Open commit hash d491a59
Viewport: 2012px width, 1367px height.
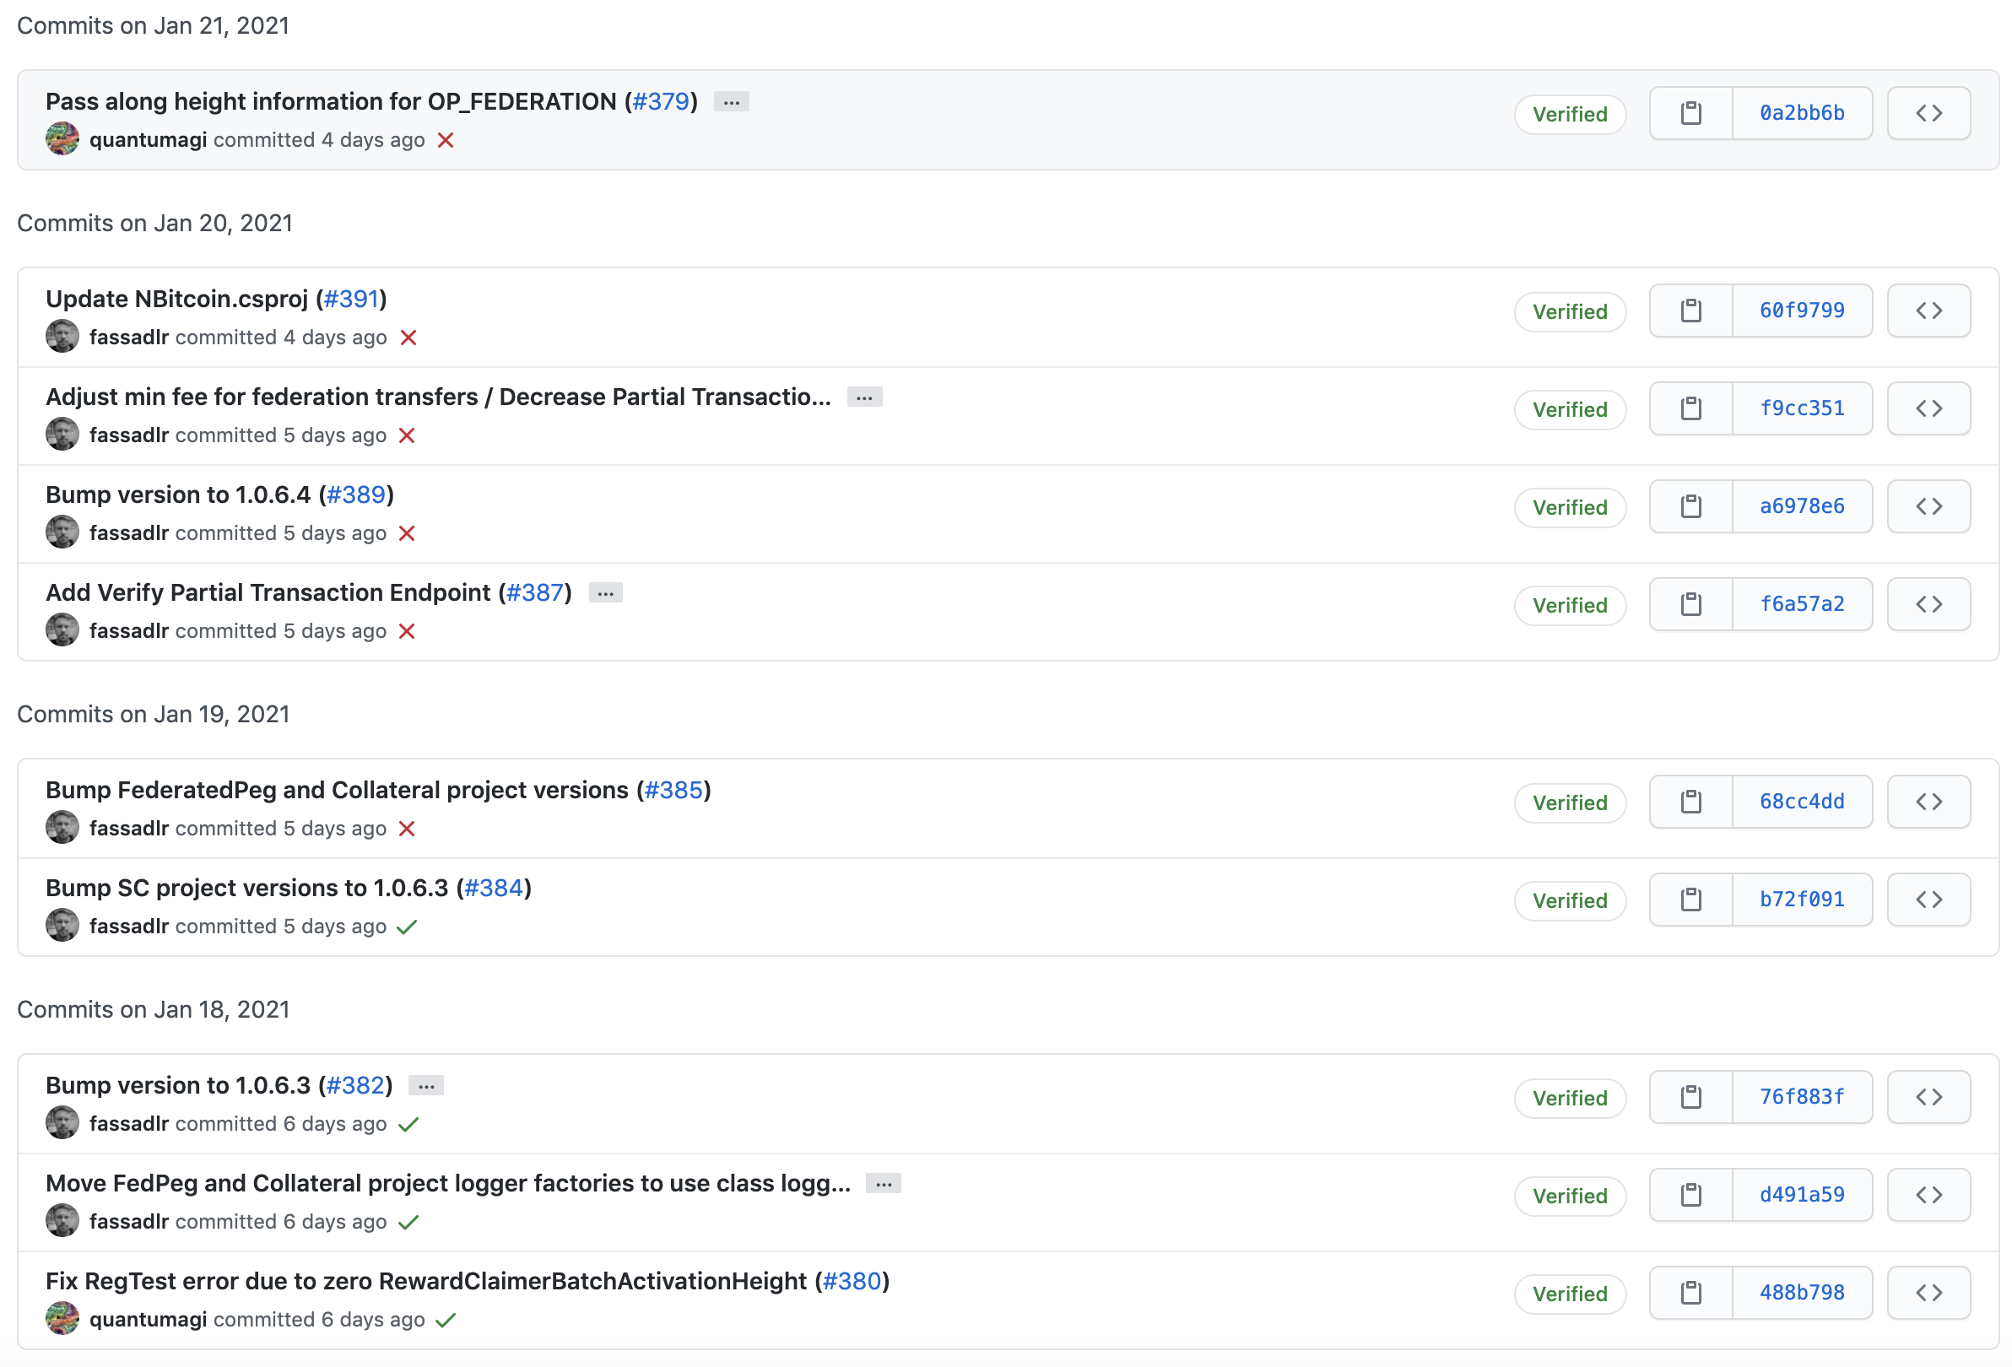[1801, 1195]
